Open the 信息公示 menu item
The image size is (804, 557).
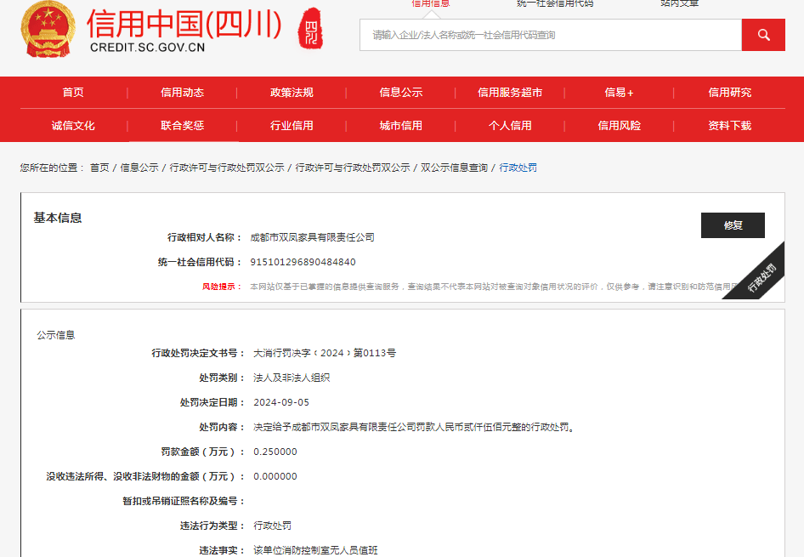pos(401,93)
